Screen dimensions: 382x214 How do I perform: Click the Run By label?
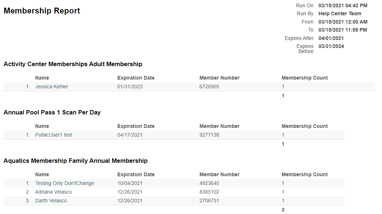pyautogui.click(x=305, y=14)
